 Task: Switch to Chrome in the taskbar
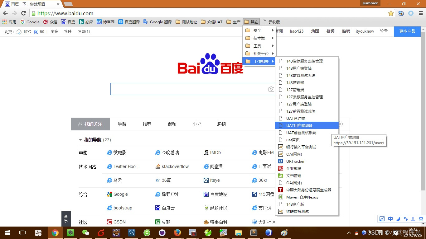pyautogui.click(x=55, y=232)
